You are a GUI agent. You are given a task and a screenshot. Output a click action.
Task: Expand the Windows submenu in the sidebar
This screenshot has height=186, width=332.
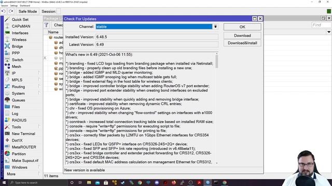39,167
